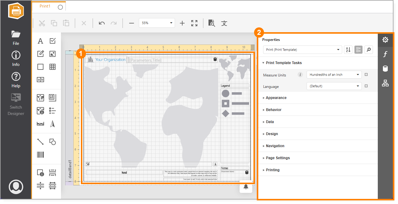Toggle the Measure Units property marker square
Image resolution: width=398 pixels, height=204 pixels.
[x=366, y=75]
